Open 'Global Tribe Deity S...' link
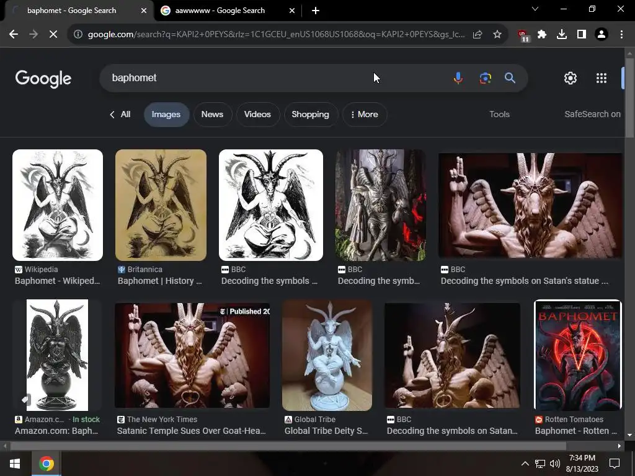Screen dimensions: 635x476 point(326,431)
